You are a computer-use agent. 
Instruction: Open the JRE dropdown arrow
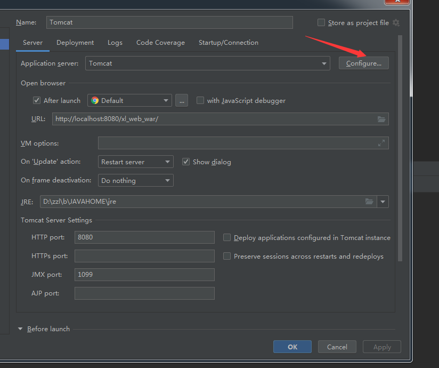[x=383, y=202]
